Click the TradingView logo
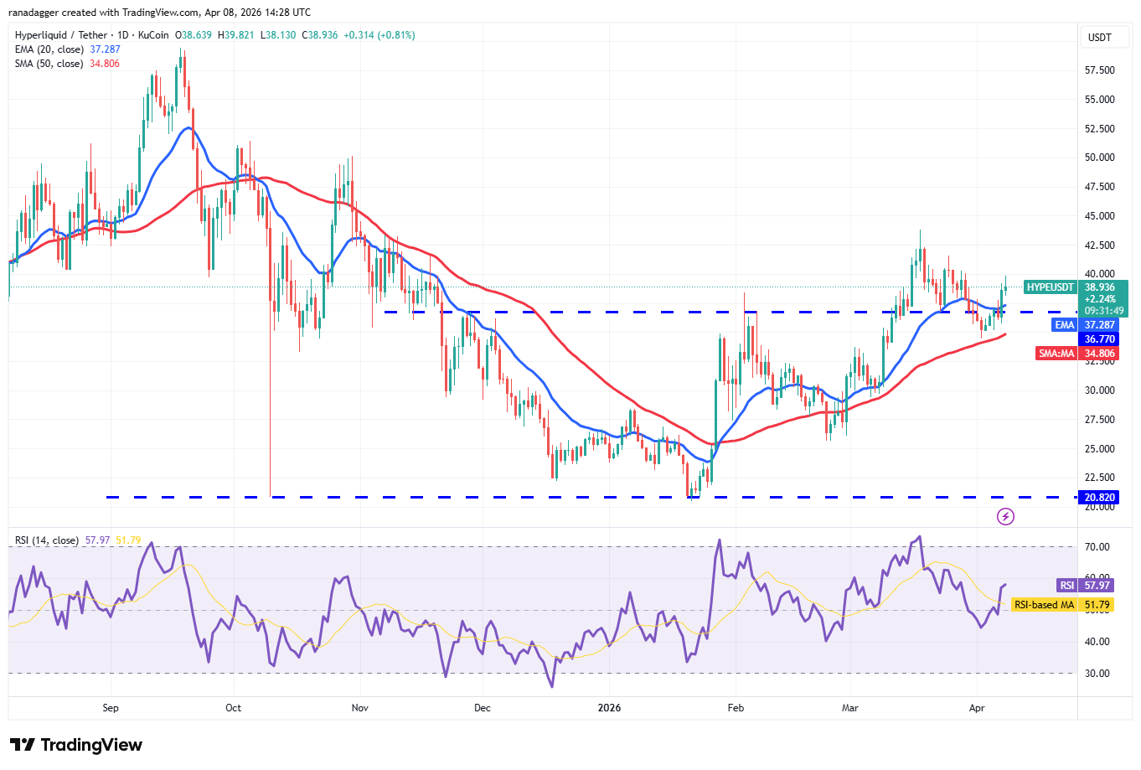Screen dimensions: 1141x770 (x=75, y=745)
